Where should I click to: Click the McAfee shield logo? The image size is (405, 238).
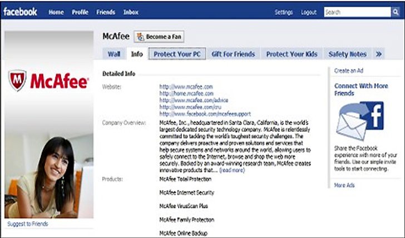17,80
